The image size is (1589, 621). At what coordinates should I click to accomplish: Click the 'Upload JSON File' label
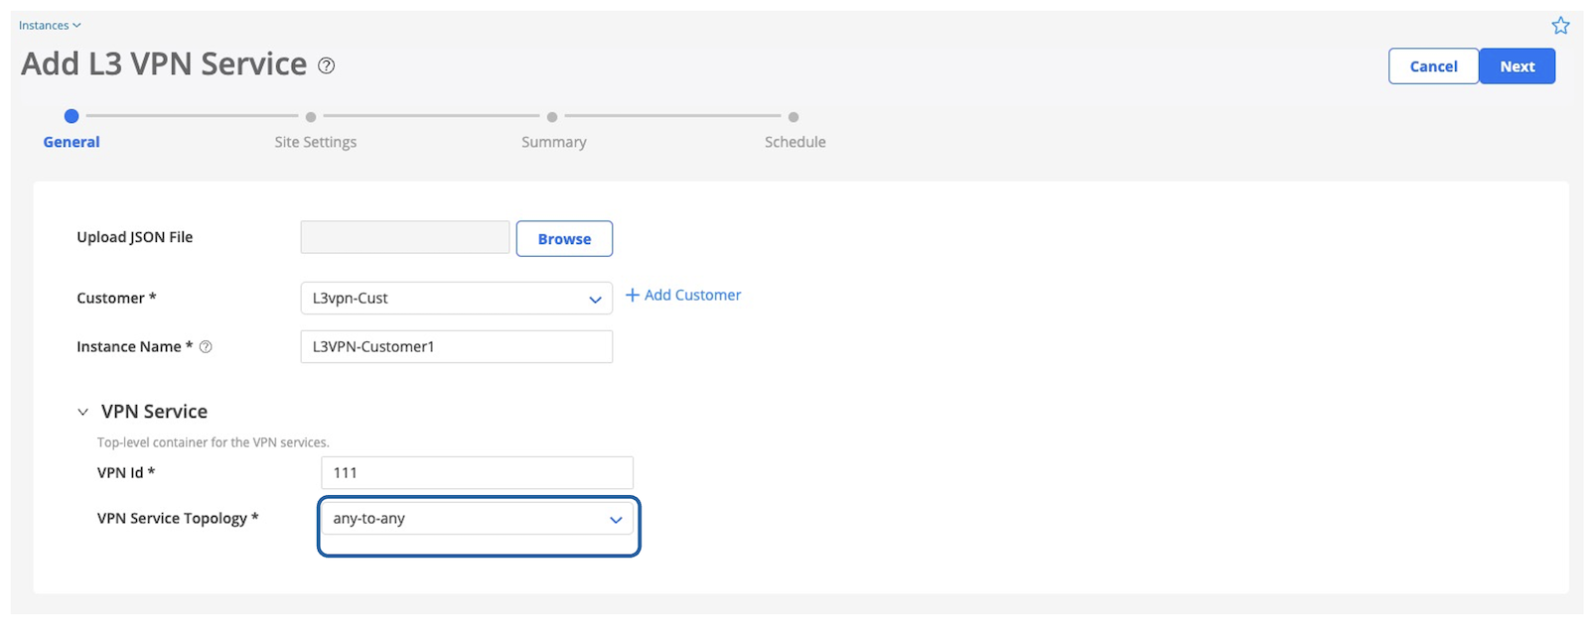135,237
